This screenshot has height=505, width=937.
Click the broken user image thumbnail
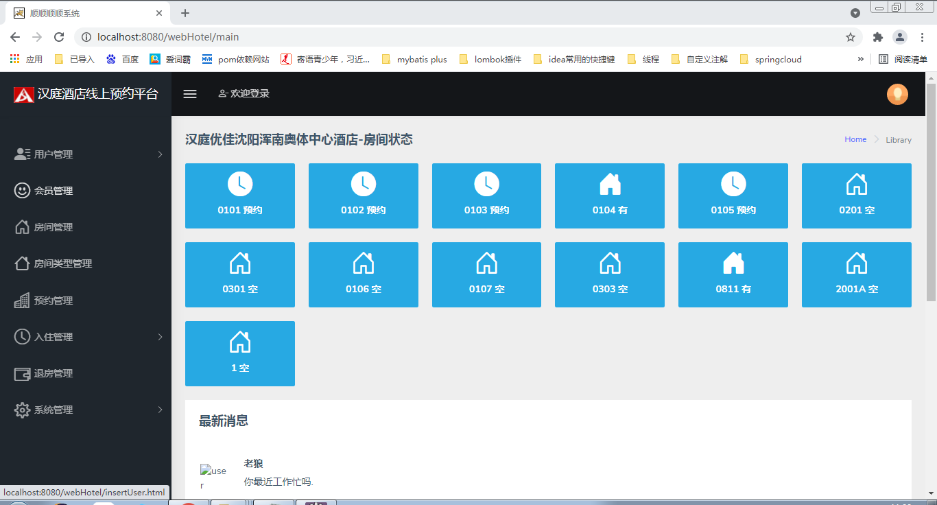pyautogui.click(x=213, y=477)
